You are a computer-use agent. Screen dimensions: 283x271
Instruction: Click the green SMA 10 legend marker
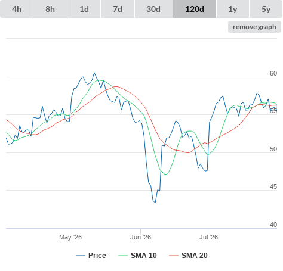coord(123,256)
